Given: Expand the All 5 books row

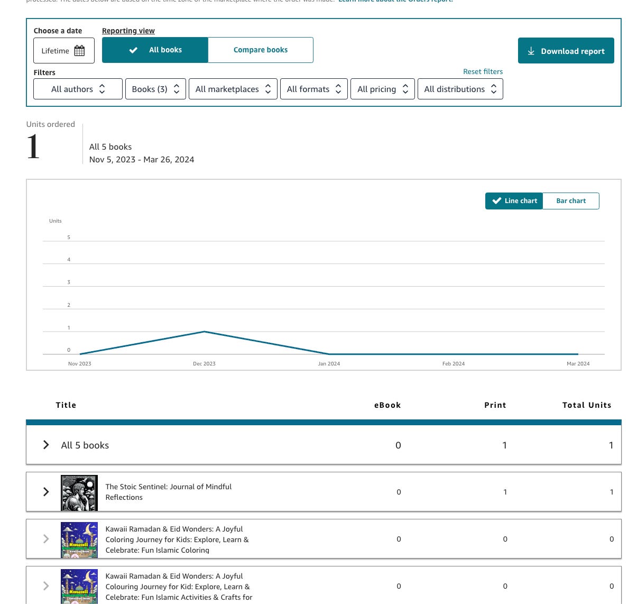Looking at the screenshot, I should pyautogui.click(x=46, y=445).
